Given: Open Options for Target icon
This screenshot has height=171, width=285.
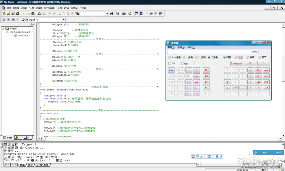Looking at the screenshot, I should click(24, 20).
